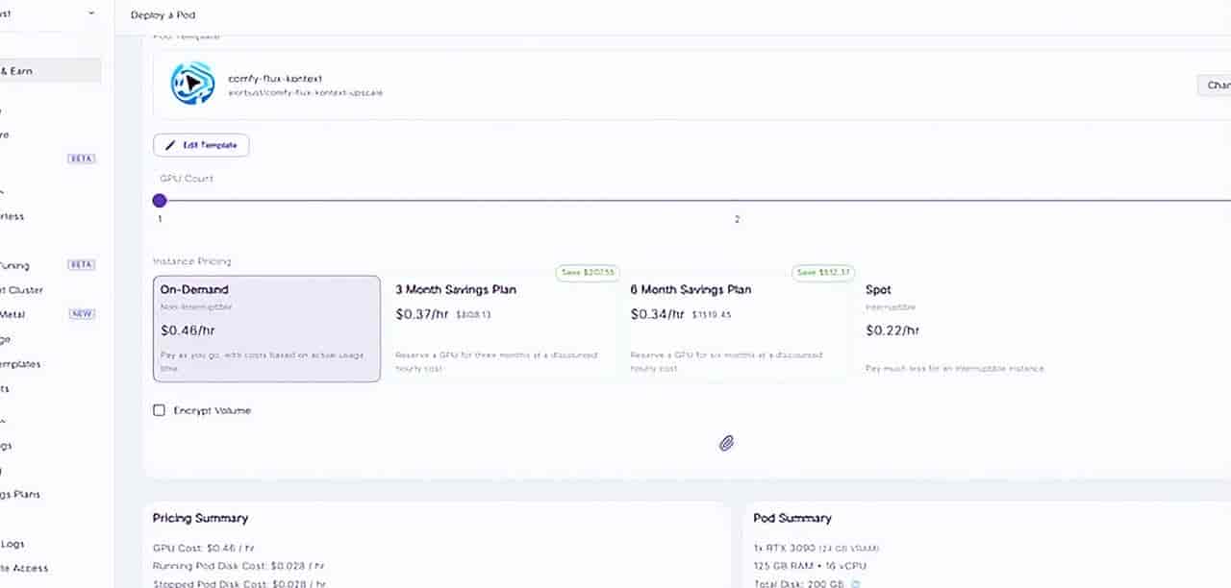This screenshot has height=588, width=1231.
Task: Click the green Save badge on 6 Month plan
Action: point(822,273)
